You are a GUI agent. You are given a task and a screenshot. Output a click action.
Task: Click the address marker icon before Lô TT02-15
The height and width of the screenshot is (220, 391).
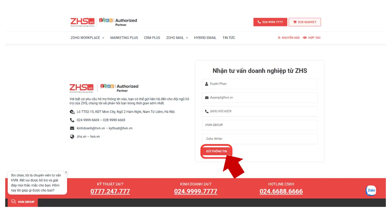tap(72, 112)
